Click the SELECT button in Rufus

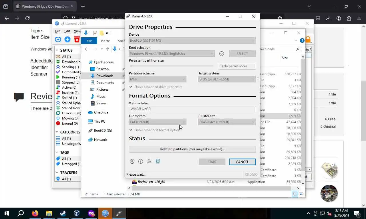[x=242, y=54]
